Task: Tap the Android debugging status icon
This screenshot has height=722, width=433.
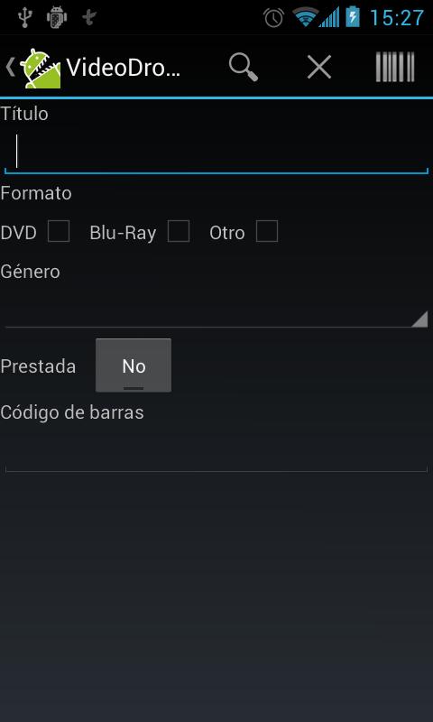Action: click(x=57, y=17)
